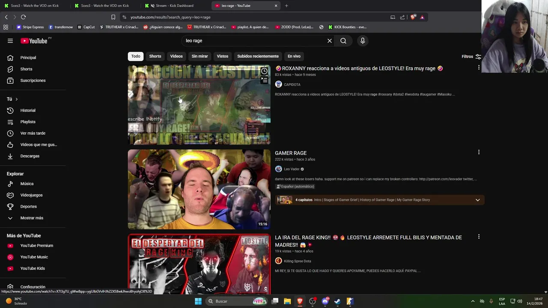Select the En vivo filter chip

tap(294, 56)
